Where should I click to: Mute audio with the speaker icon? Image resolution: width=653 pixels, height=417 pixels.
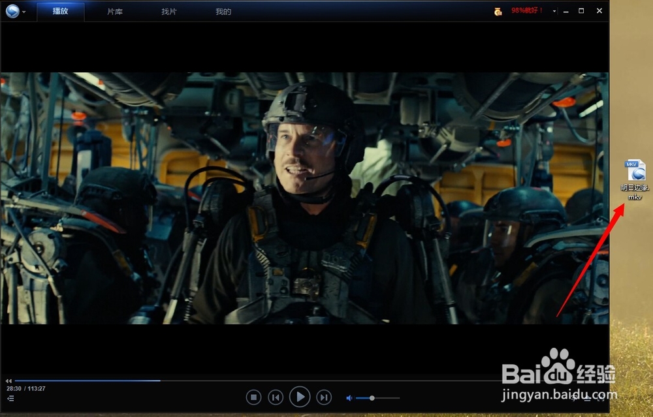click(x=349, y=398)
